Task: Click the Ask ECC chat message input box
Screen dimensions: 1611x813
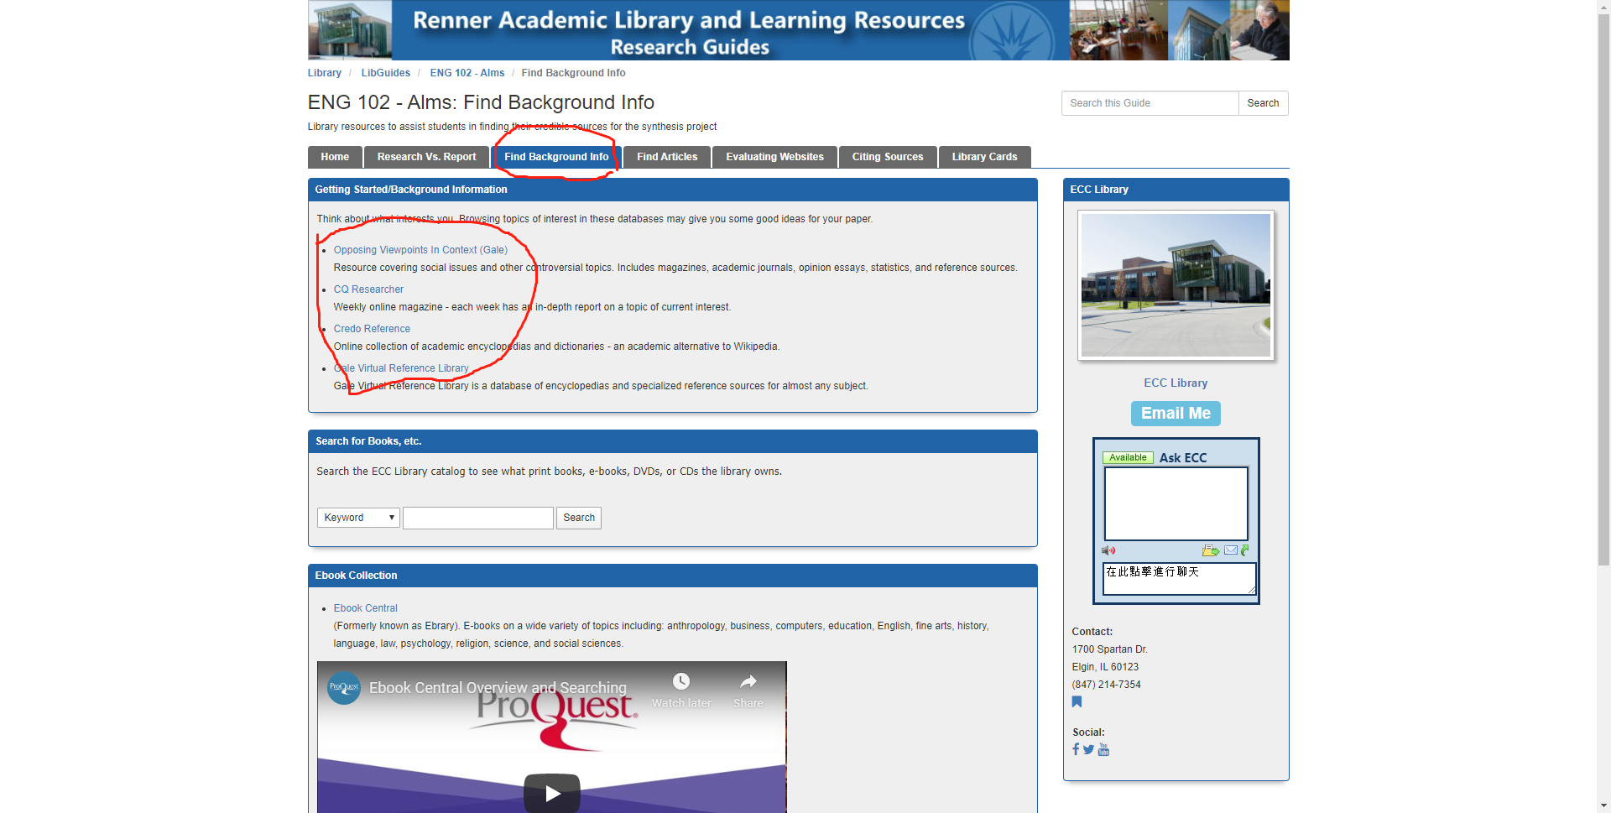Action: coord(1179,578)
